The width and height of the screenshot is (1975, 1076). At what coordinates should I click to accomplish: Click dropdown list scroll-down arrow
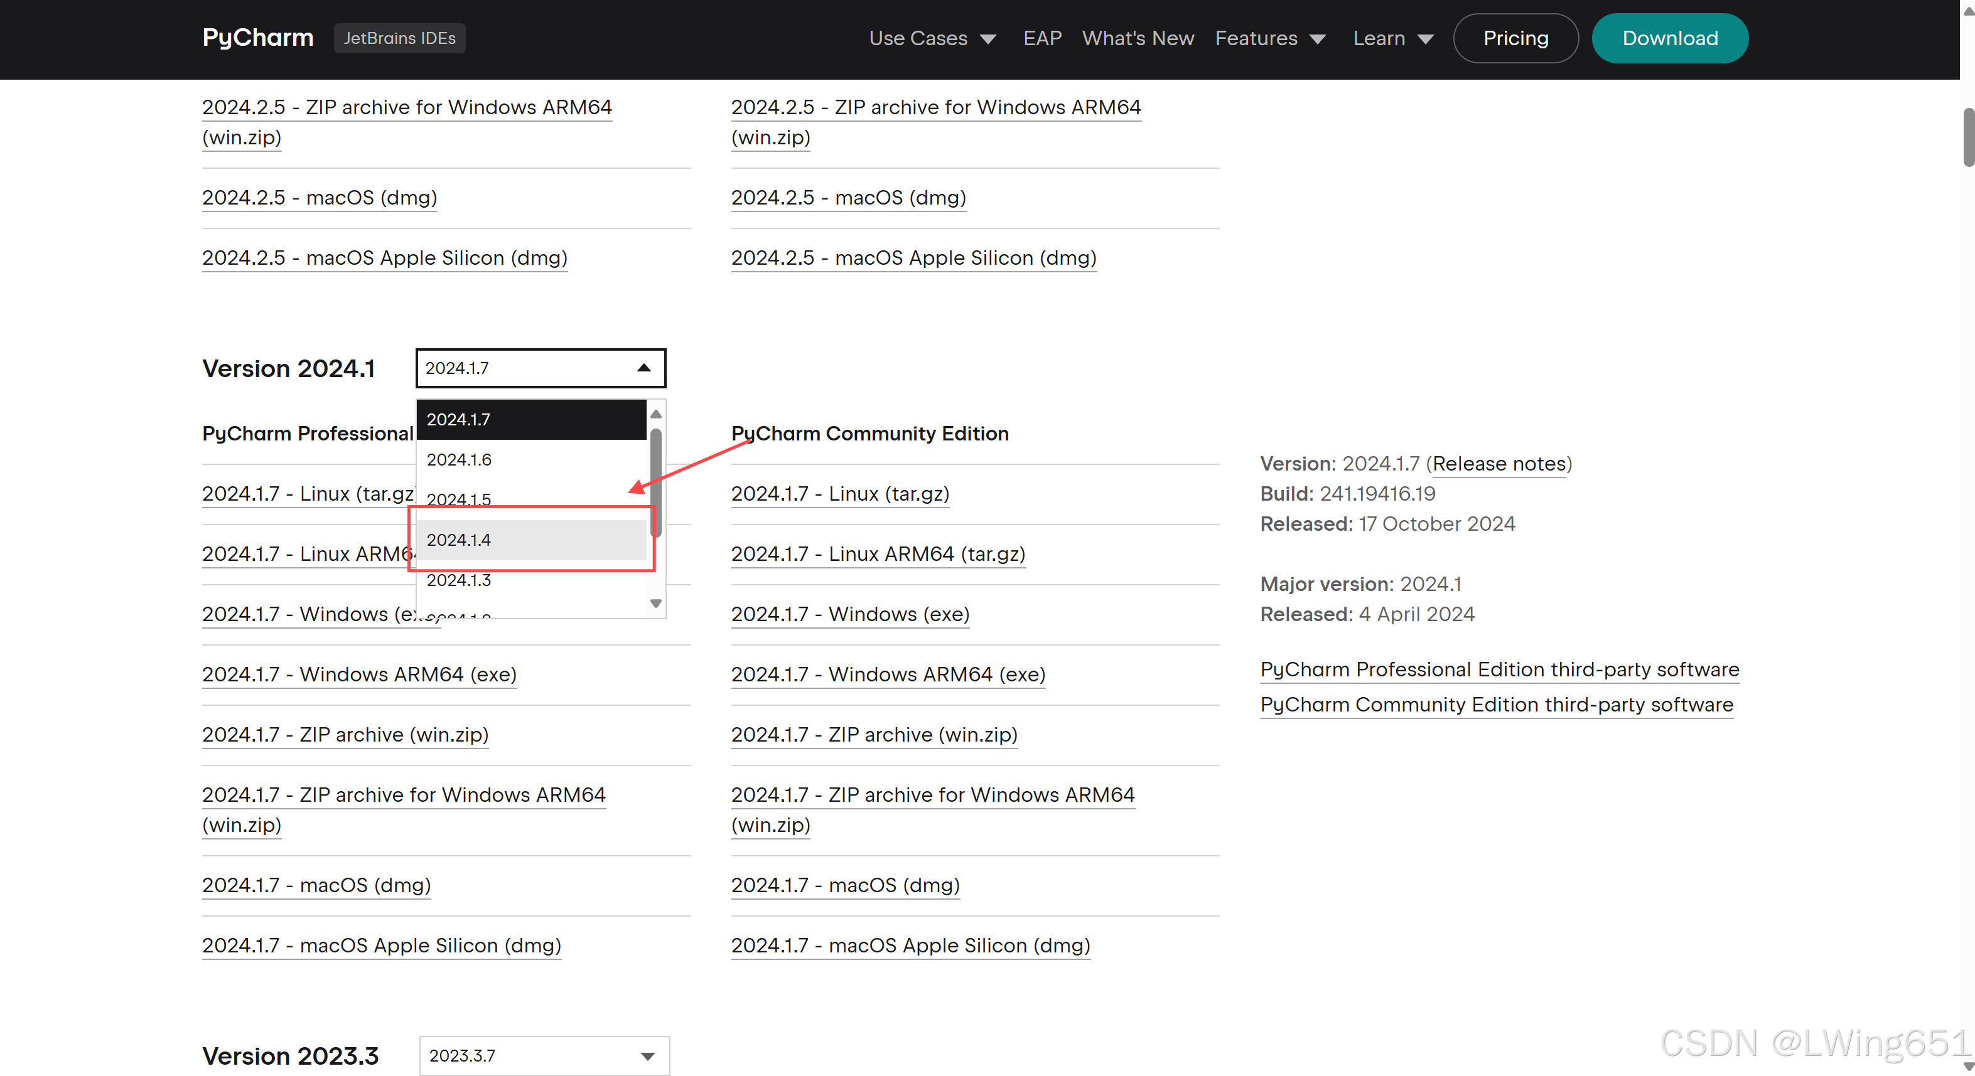point(655,603)
